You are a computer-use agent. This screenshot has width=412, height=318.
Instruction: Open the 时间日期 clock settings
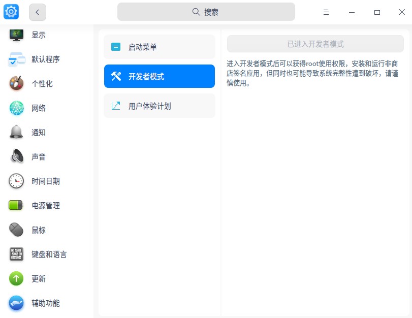click(x=47, y=181)
